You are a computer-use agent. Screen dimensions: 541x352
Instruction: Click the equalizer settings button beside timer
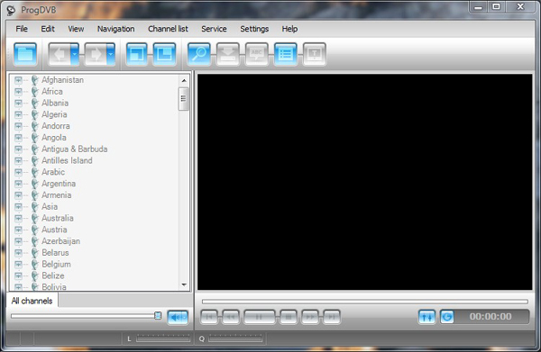(426, 317)
